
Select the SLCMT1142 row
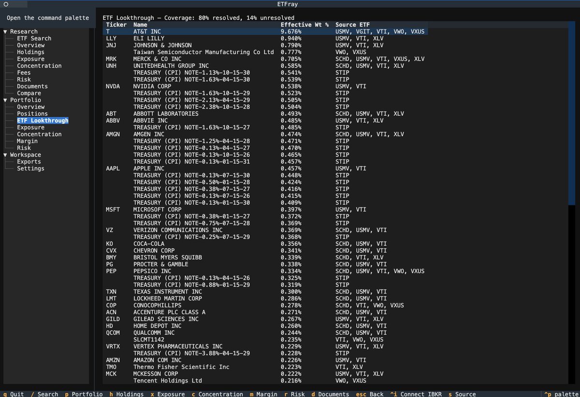tap(265, 340)
